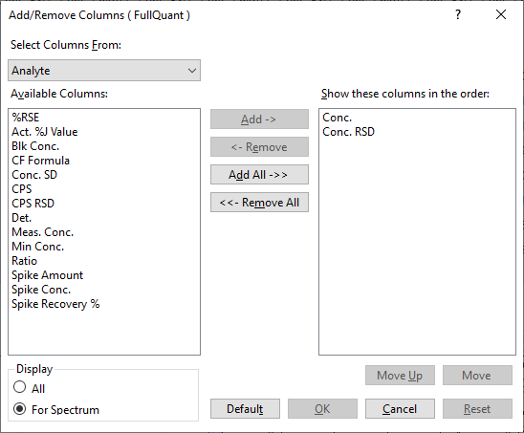Click the Add All button
The height and width of the screenshot is (433, 524).
click(x=259, y=174)
